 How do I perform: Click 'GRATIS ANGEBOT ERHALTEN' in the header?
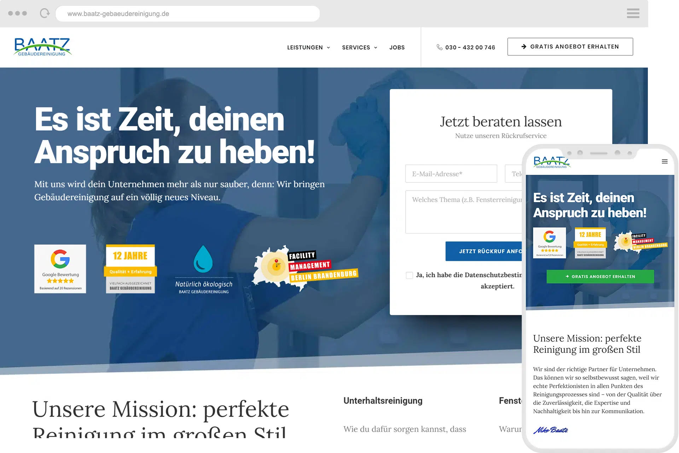click(570, 46)
